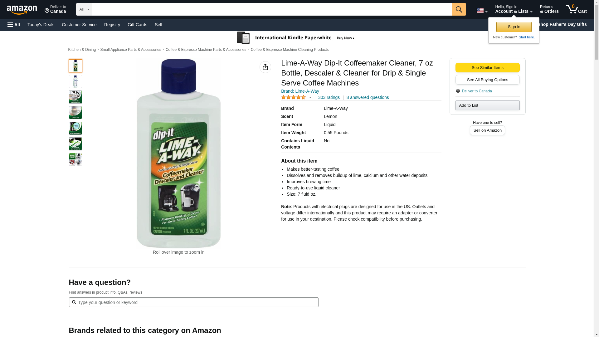Go to Customer Service page

79,25
